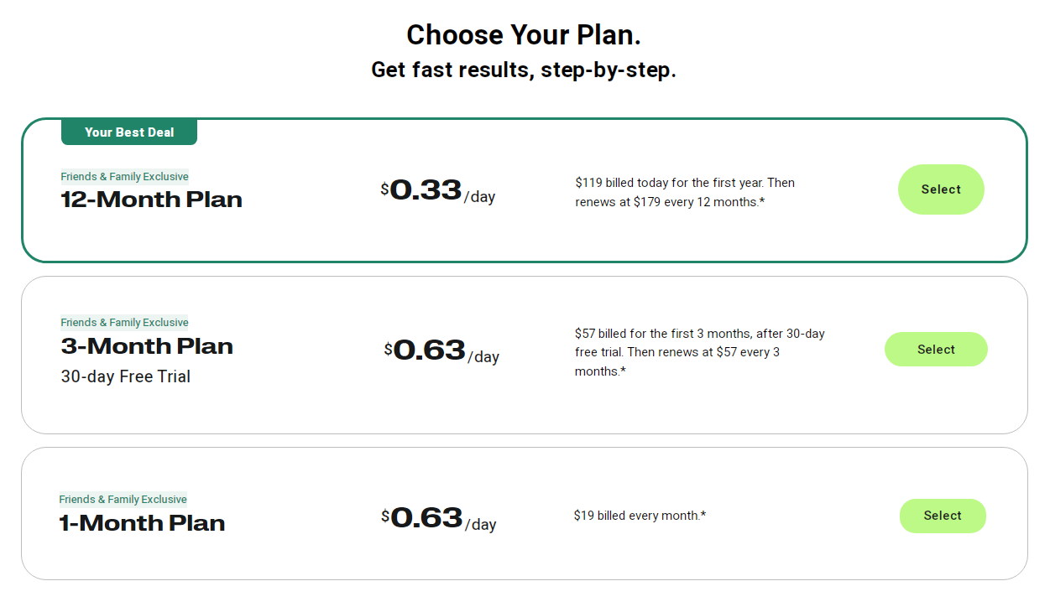This screenshot has height=607, width=1050.
Task: Click the "$19 billed every month" text
Action: (x=640, y=516)
